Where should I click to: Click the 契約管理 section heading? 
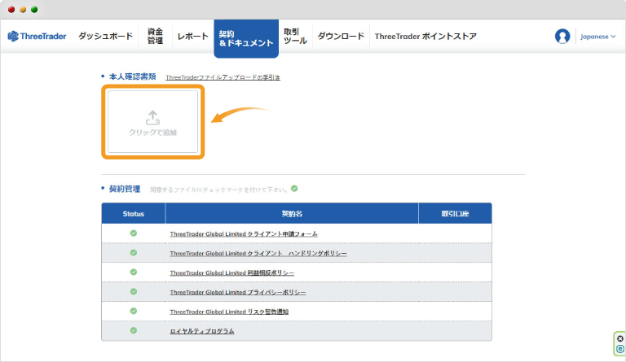click(125, 189)
